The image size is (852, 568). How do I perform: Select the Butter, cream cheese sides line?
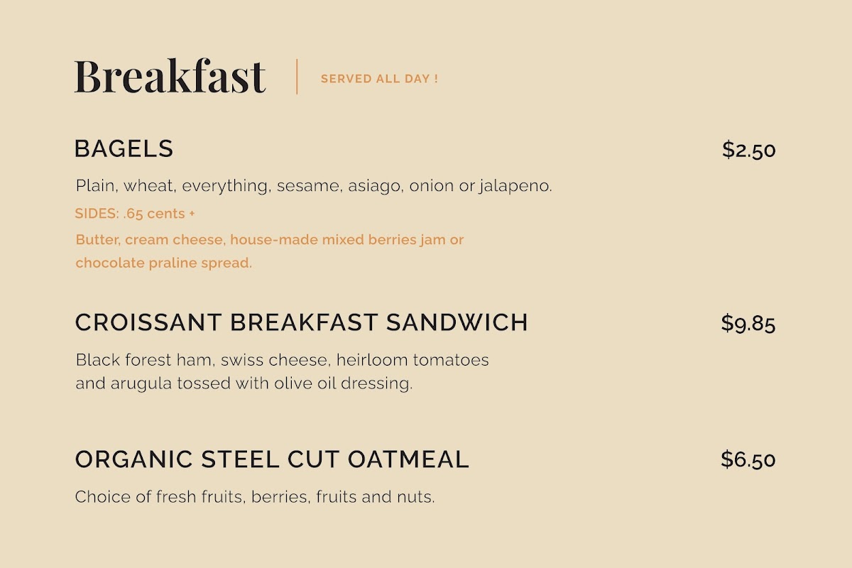[269, 239]
